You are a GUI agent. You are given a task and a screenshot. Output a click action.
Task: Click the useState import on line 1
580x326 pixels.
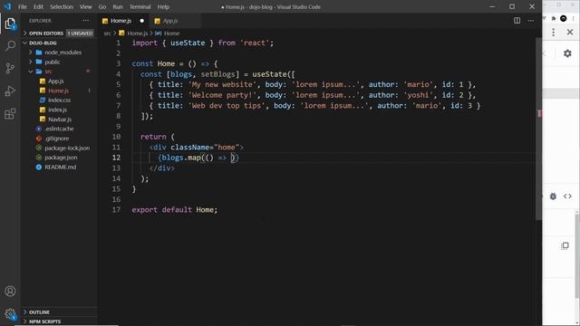tap(188, 43)
